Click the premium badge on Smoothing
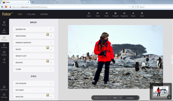Screen dimensions: 173x101 tap(48, 35)
